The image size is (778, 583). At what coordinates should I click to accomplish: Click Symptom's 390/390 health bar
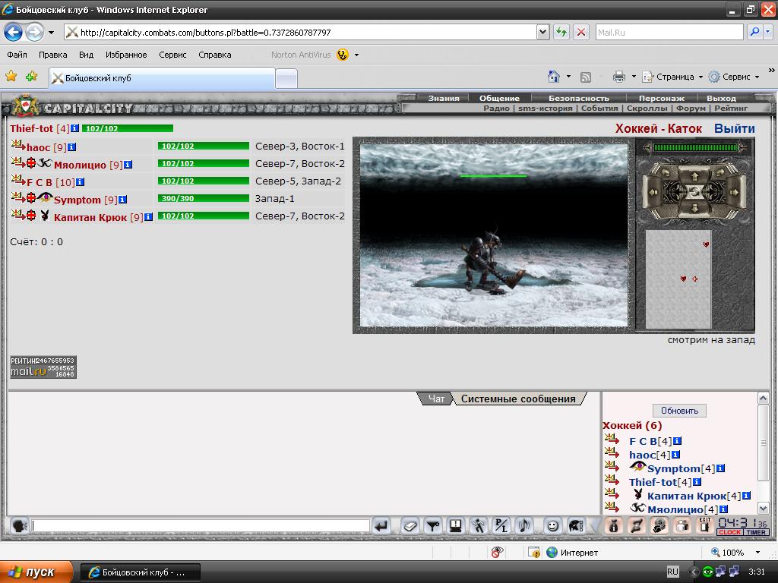204,198
